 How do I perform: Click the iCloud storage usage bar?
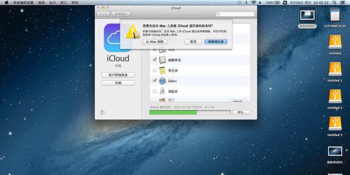[x=190, y=112]
